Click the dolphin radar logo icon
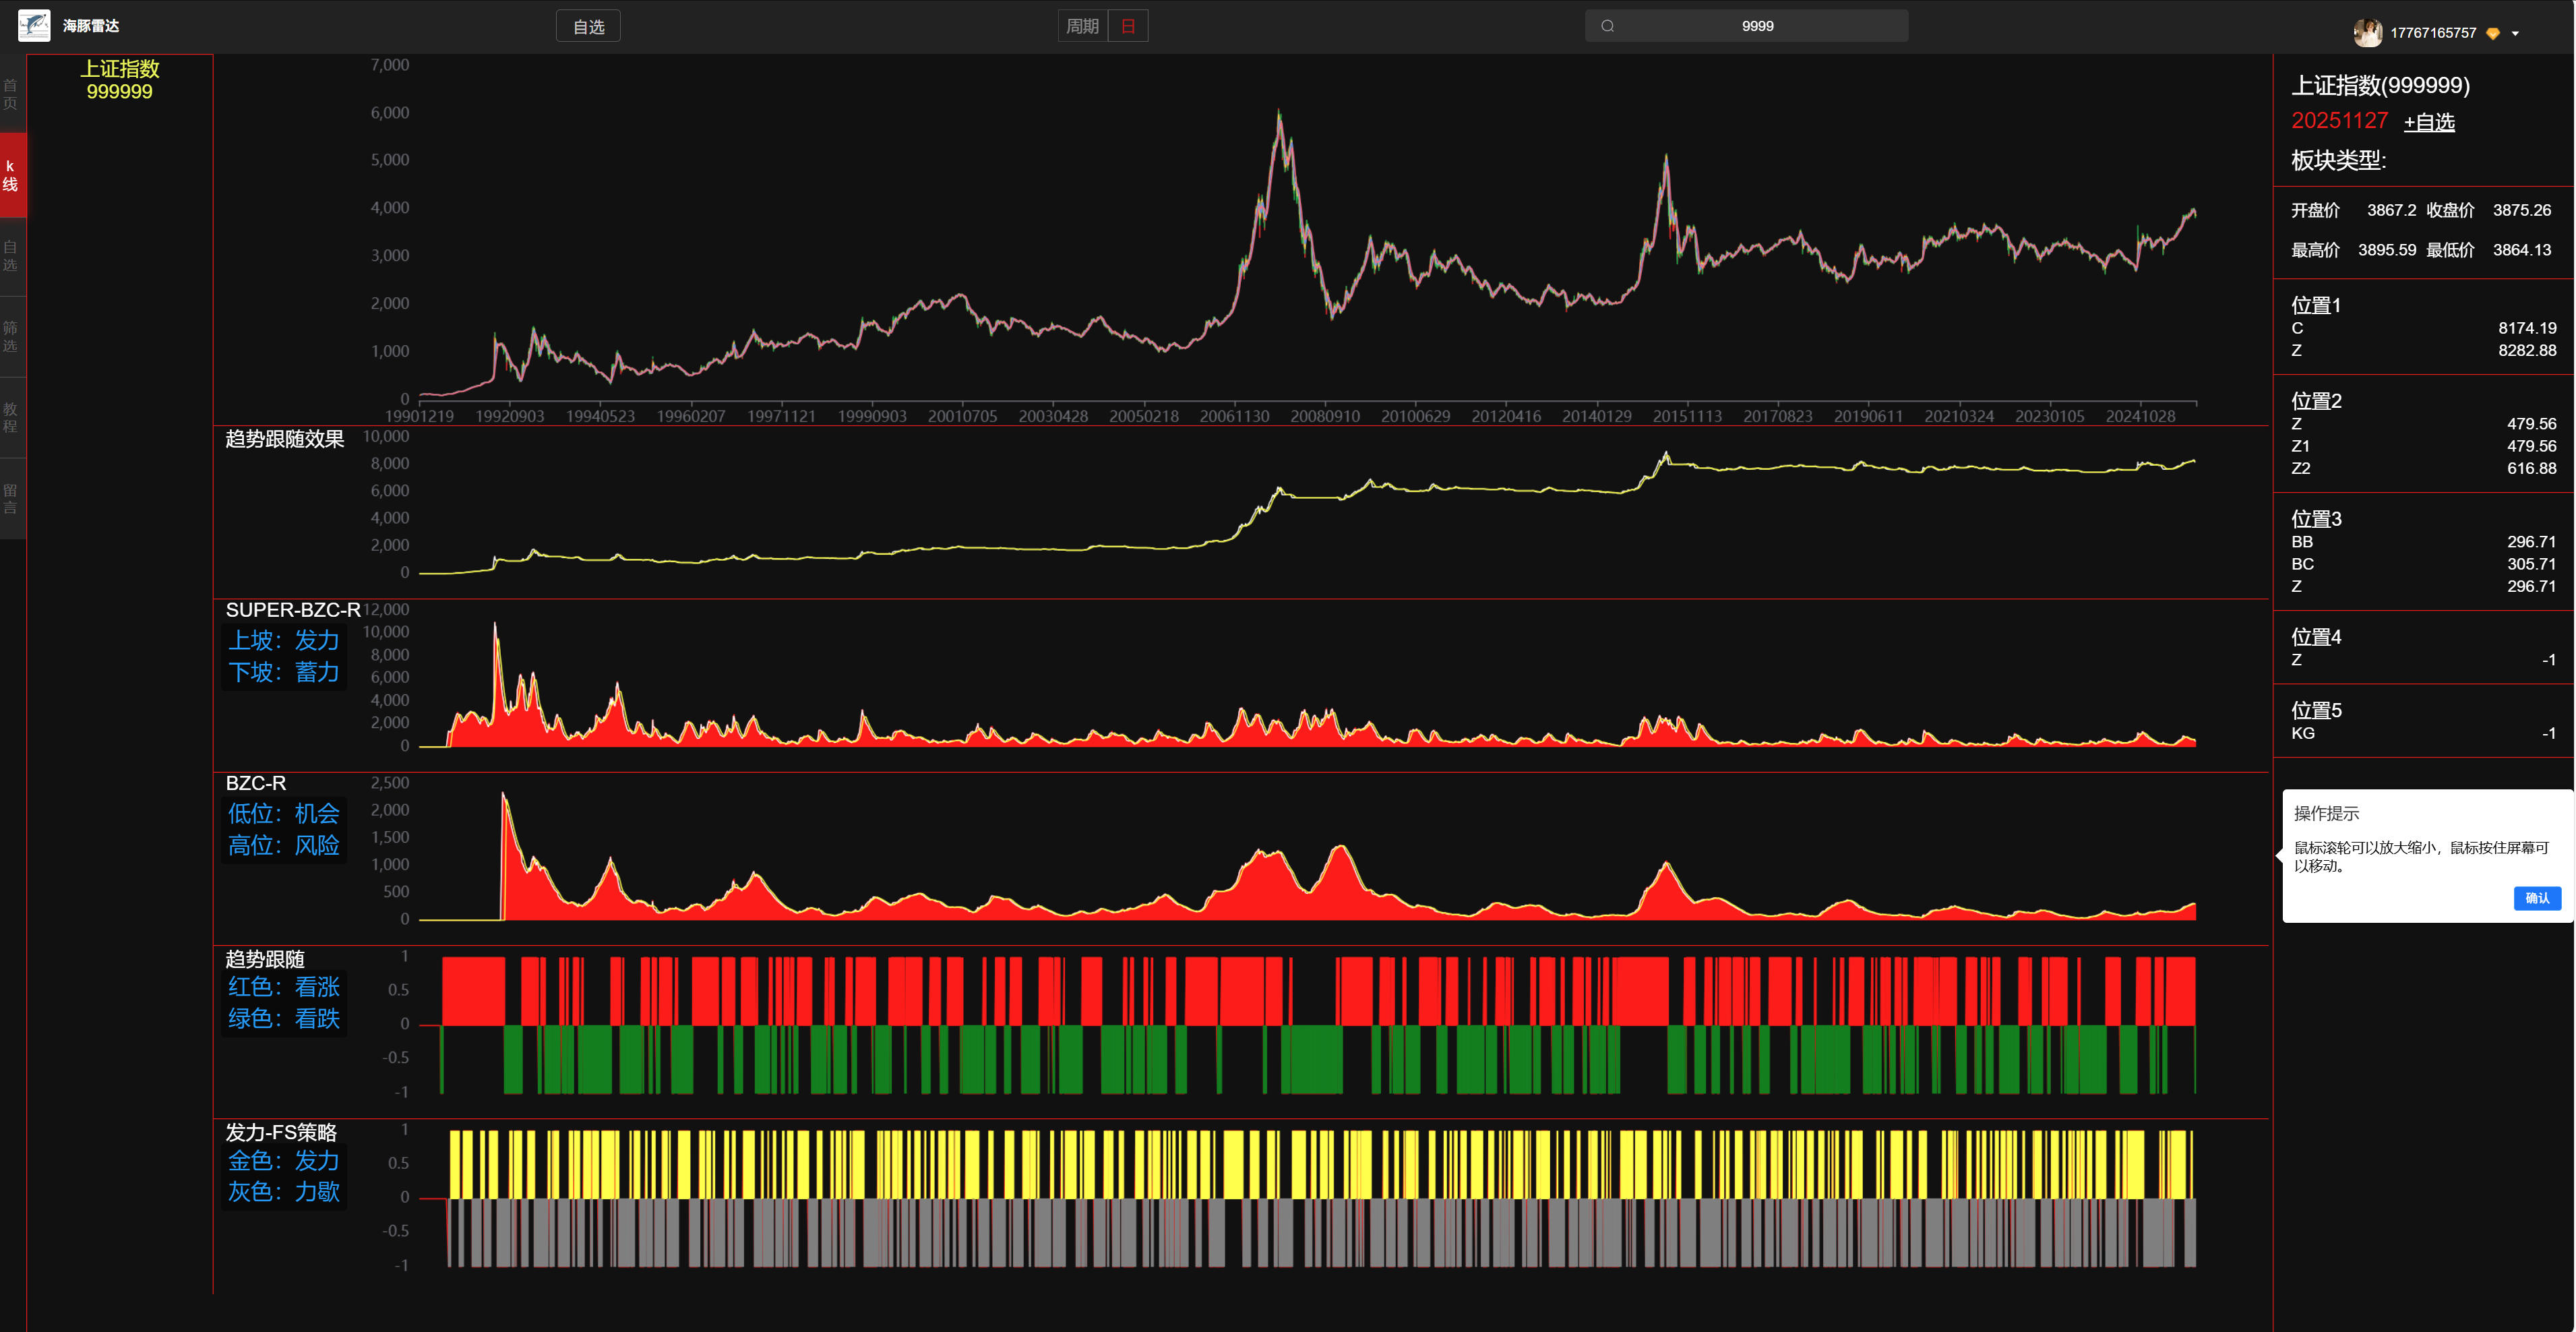Screen dimensions: 2576x1332 tap(34, 26)
